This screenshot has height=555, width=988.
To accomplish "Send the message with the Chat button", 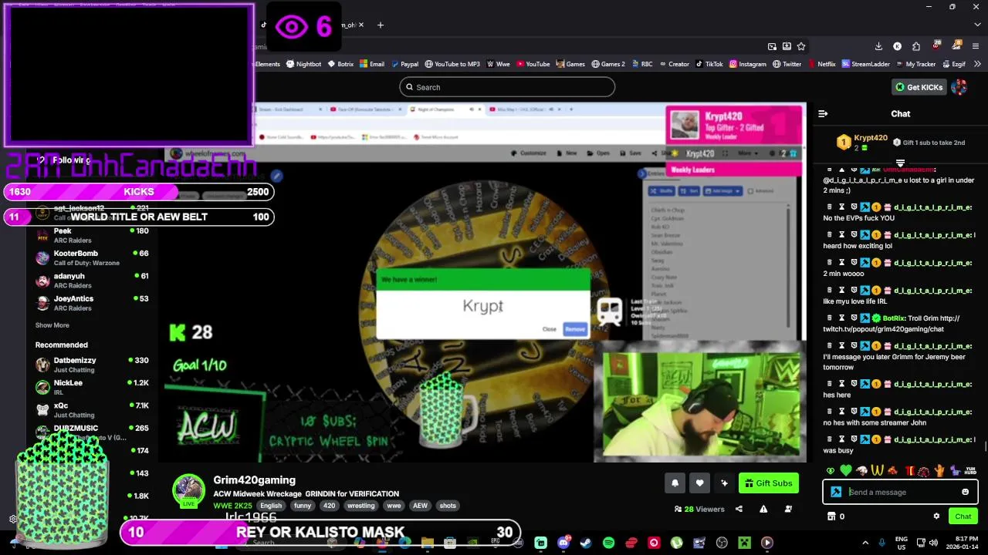I will click(963, 516).
